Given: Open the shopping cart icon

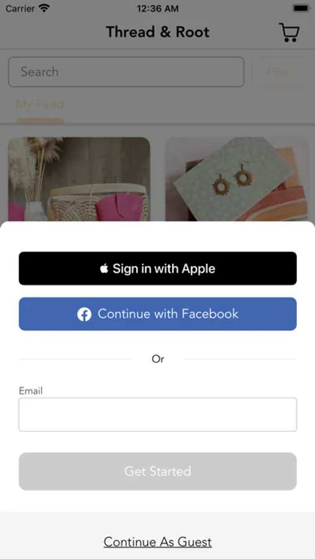Looking at the screenshot, I should [x=289, y=32].
